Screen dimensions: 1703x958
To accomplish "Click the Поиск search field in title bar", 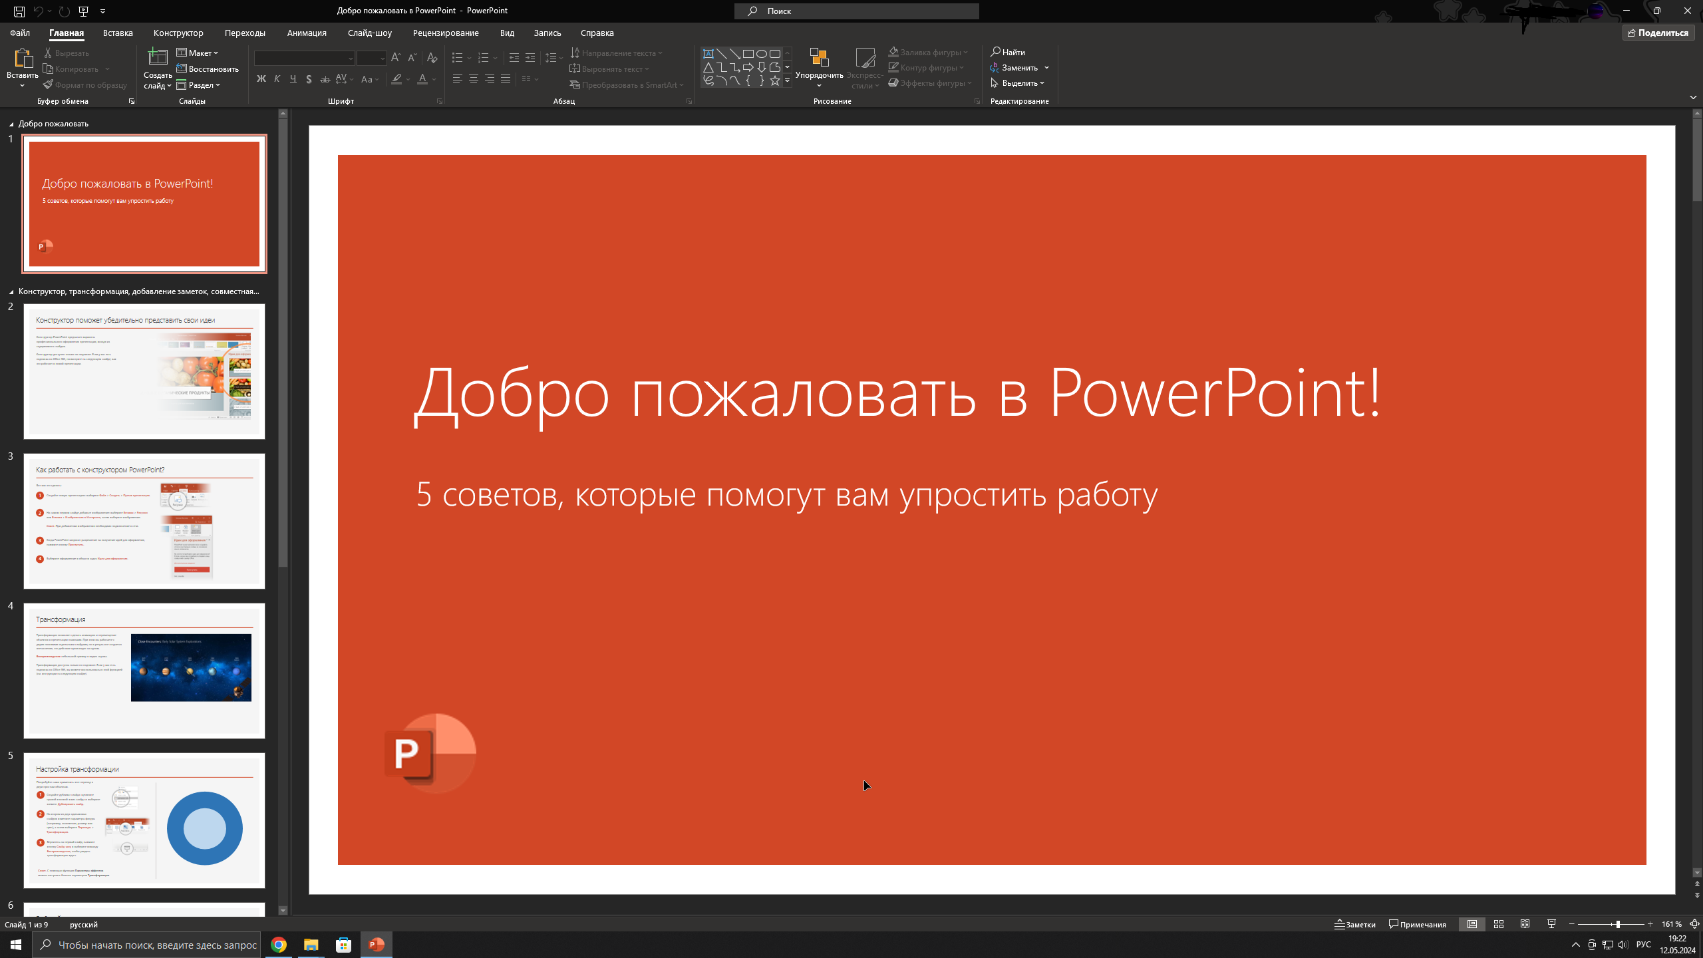I will pos(857,11).
